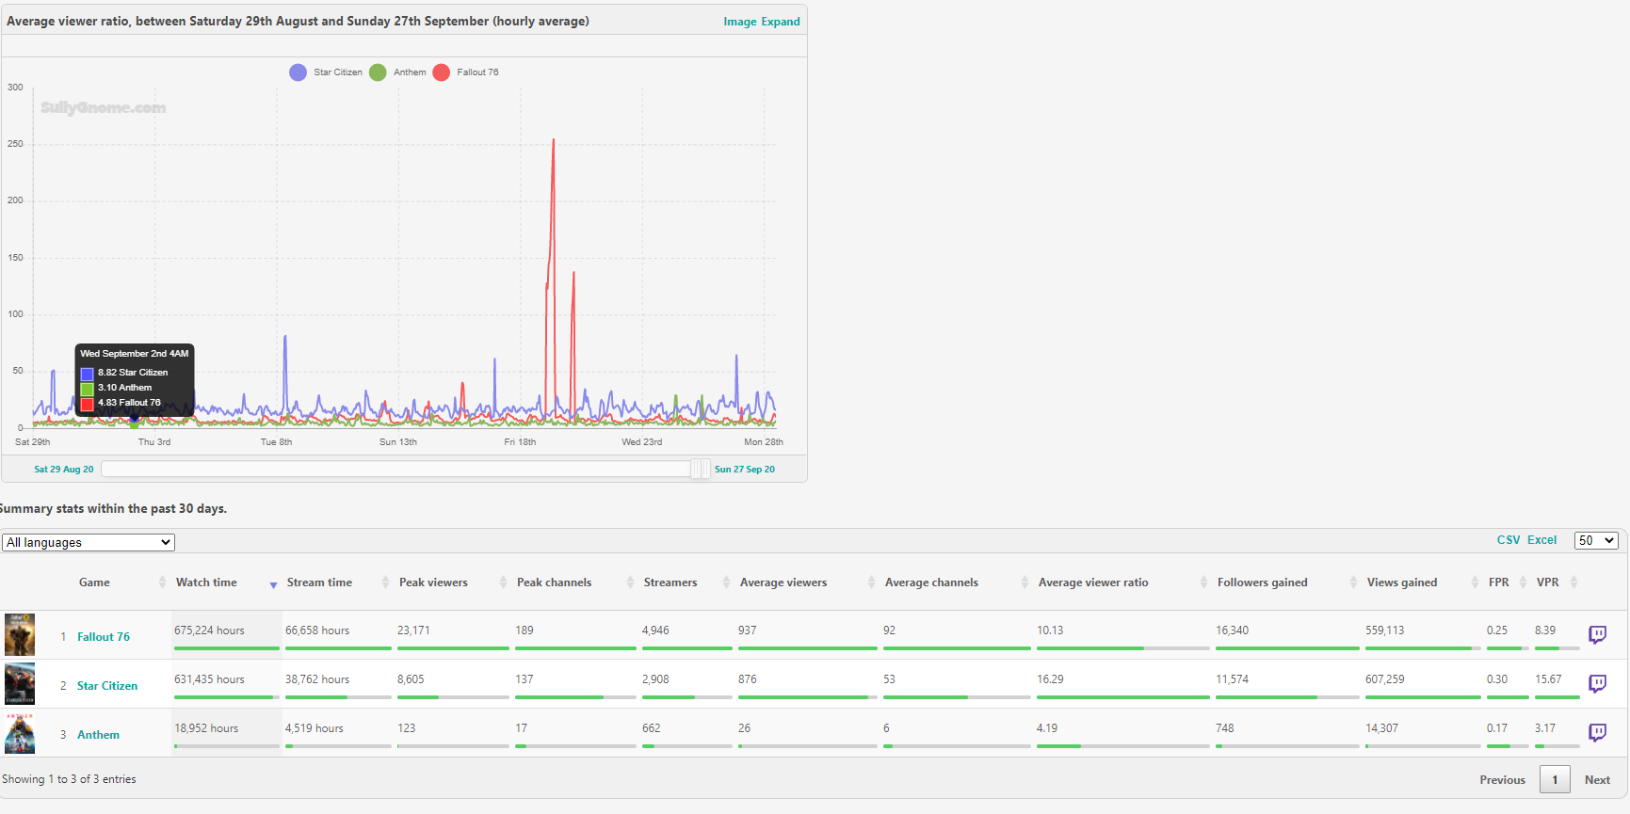Image resolution: width=1630 pixels, height=814 pixels.
Task: Click Fallout 76 views gained 559,113
Action: point(1384,630)
